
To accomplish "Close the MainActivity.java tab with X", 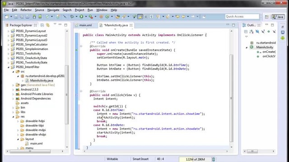I will tap(131, 25).
